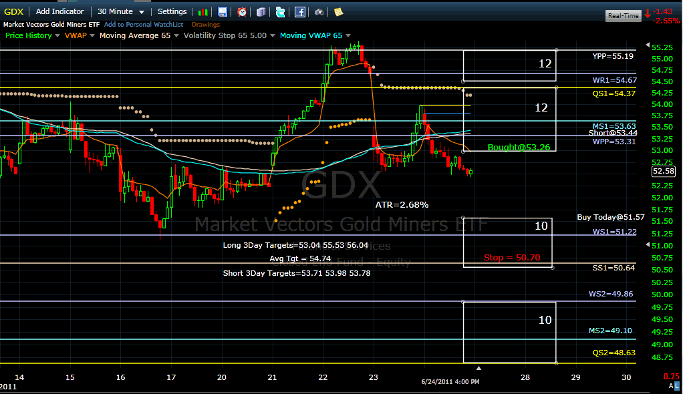Expand the Moving Average 65 dropdown arrow
The width and height of the screenshot is (683, 394).
[x=176, y=35]
